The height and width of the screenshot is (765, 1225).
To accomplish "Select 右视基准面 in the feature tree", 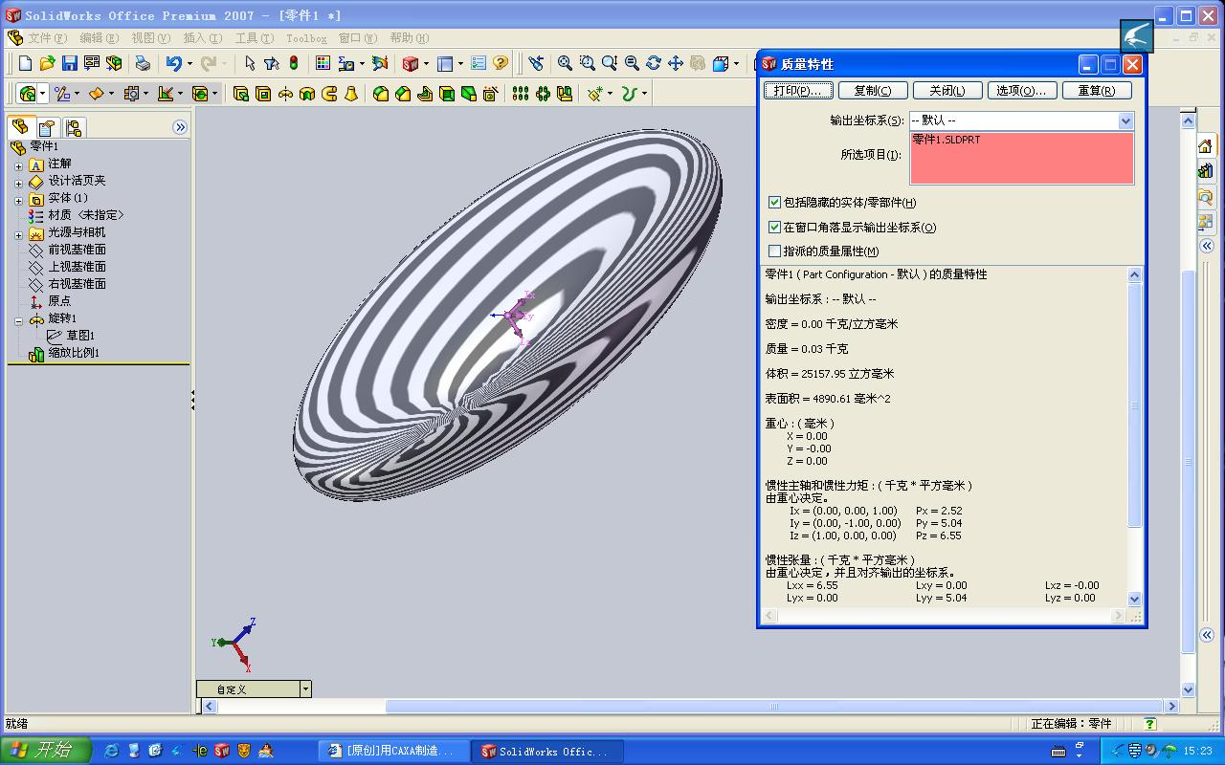I will point(78,284).
